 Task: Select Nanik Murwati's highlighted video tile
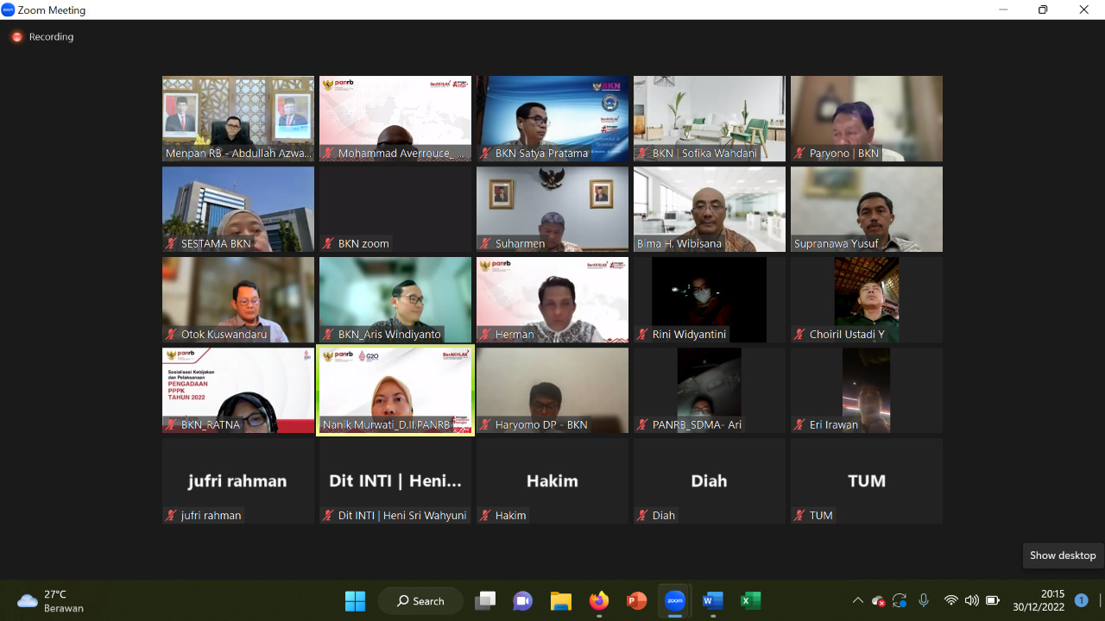395,391
